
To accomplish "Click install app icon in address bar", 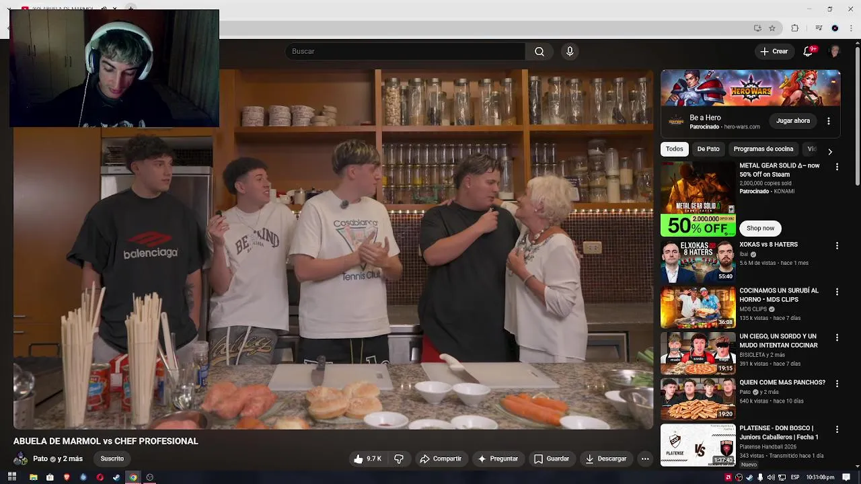I will [x=757, y=28].
